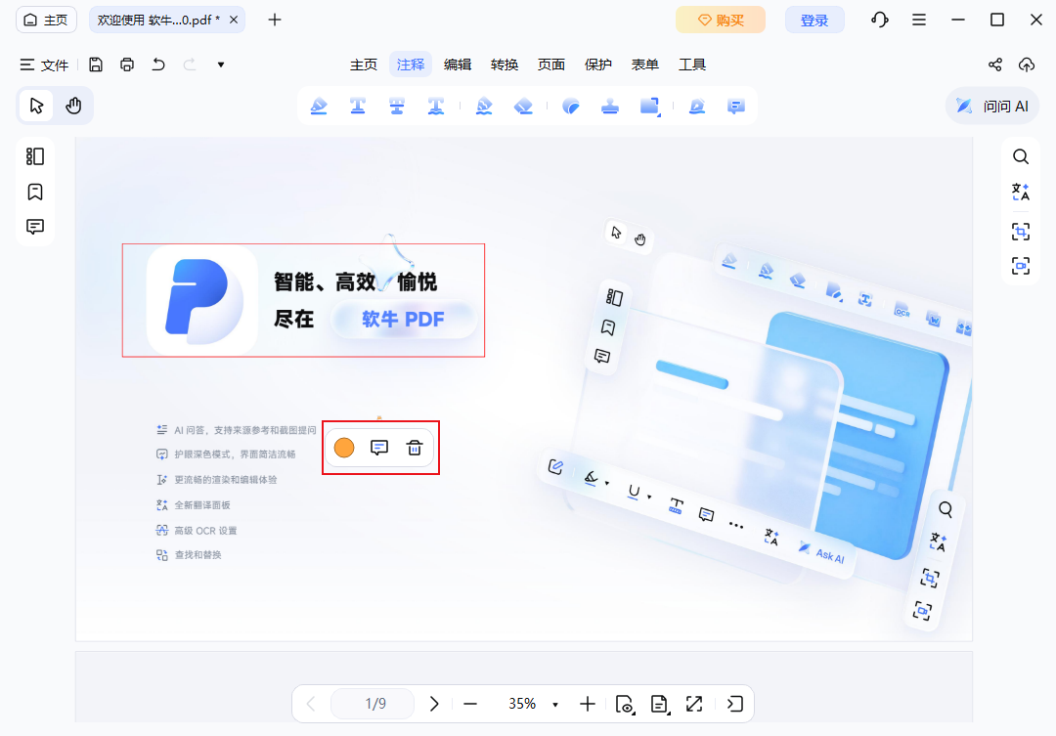Screen dimensions: 1056x736
Task: Select the 欢迎使用 软牛 pdf document tab
Action: [x=158, y=20]
